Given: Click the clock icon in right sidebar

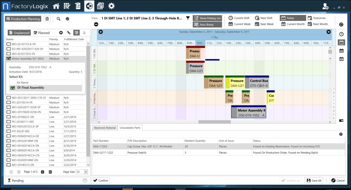Looking at the screenshot, I should [341, 34].
